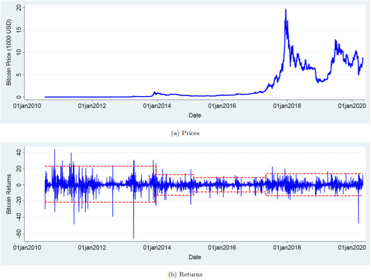Click the upper red dashed band before 2014

99,166
